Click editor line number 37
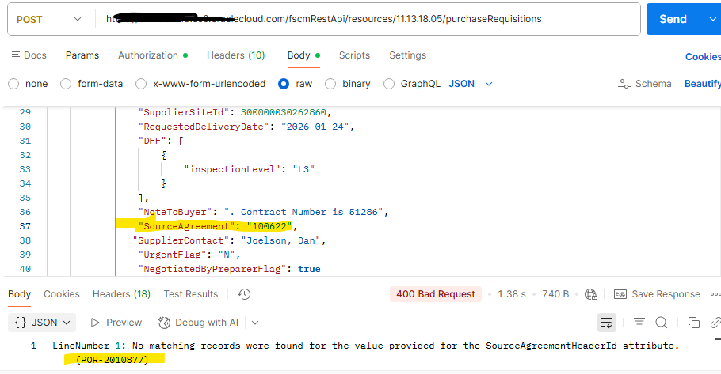The width and height of the screenshot is (721, 374). click(x=25, y=226)
